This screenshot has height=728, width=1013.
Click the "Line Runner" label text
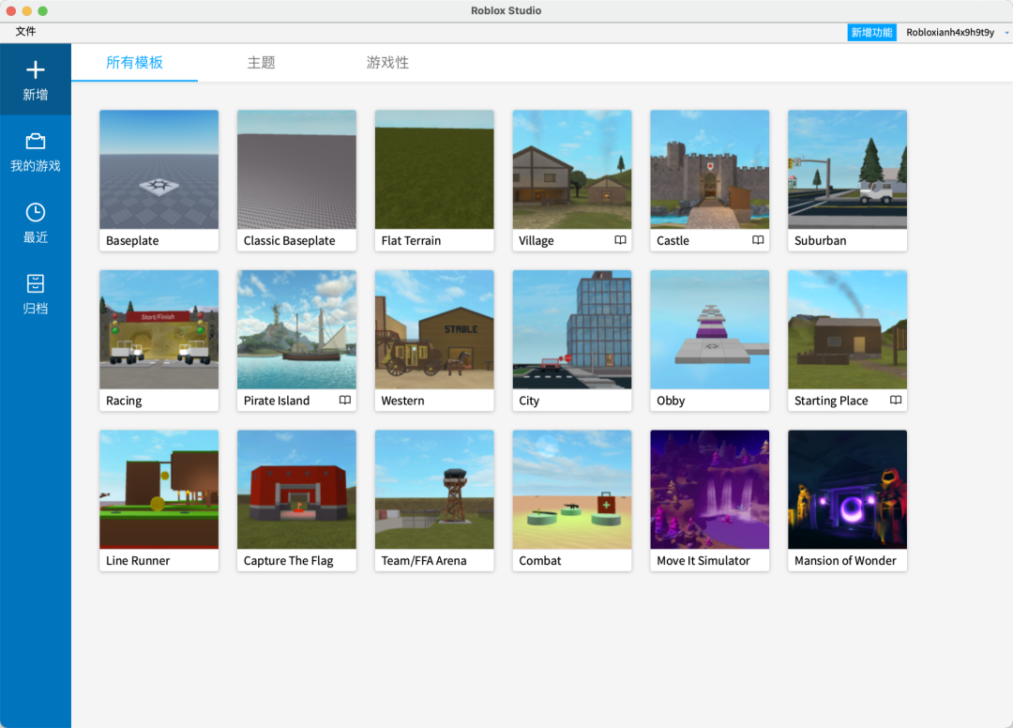pos(138,561)
